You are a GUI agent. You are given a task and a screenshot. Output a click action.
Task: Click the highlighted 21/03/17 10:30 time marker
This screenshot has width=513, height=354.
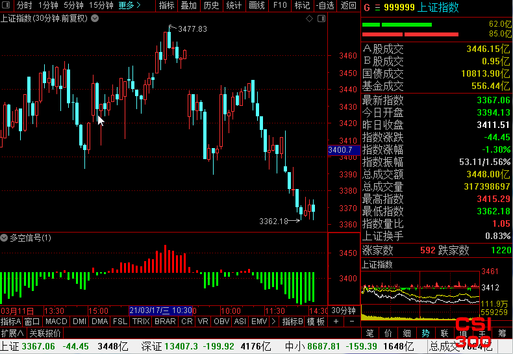tap(160, 310)
